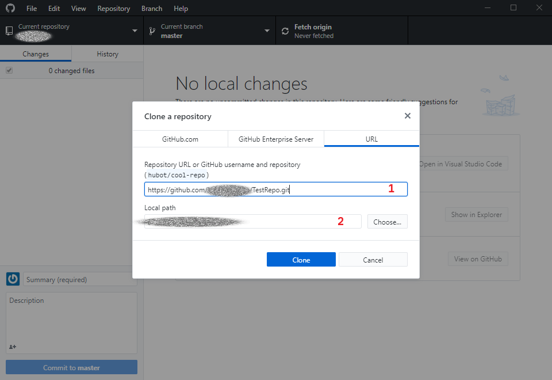Open the File menu
The image size is (552, 380).
[31, 9]
